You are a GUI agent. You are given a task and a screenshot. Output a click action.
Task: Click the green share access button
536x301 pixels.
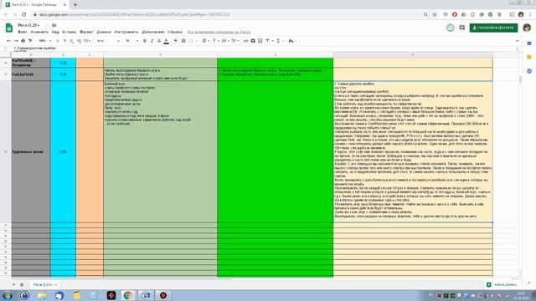493,28
